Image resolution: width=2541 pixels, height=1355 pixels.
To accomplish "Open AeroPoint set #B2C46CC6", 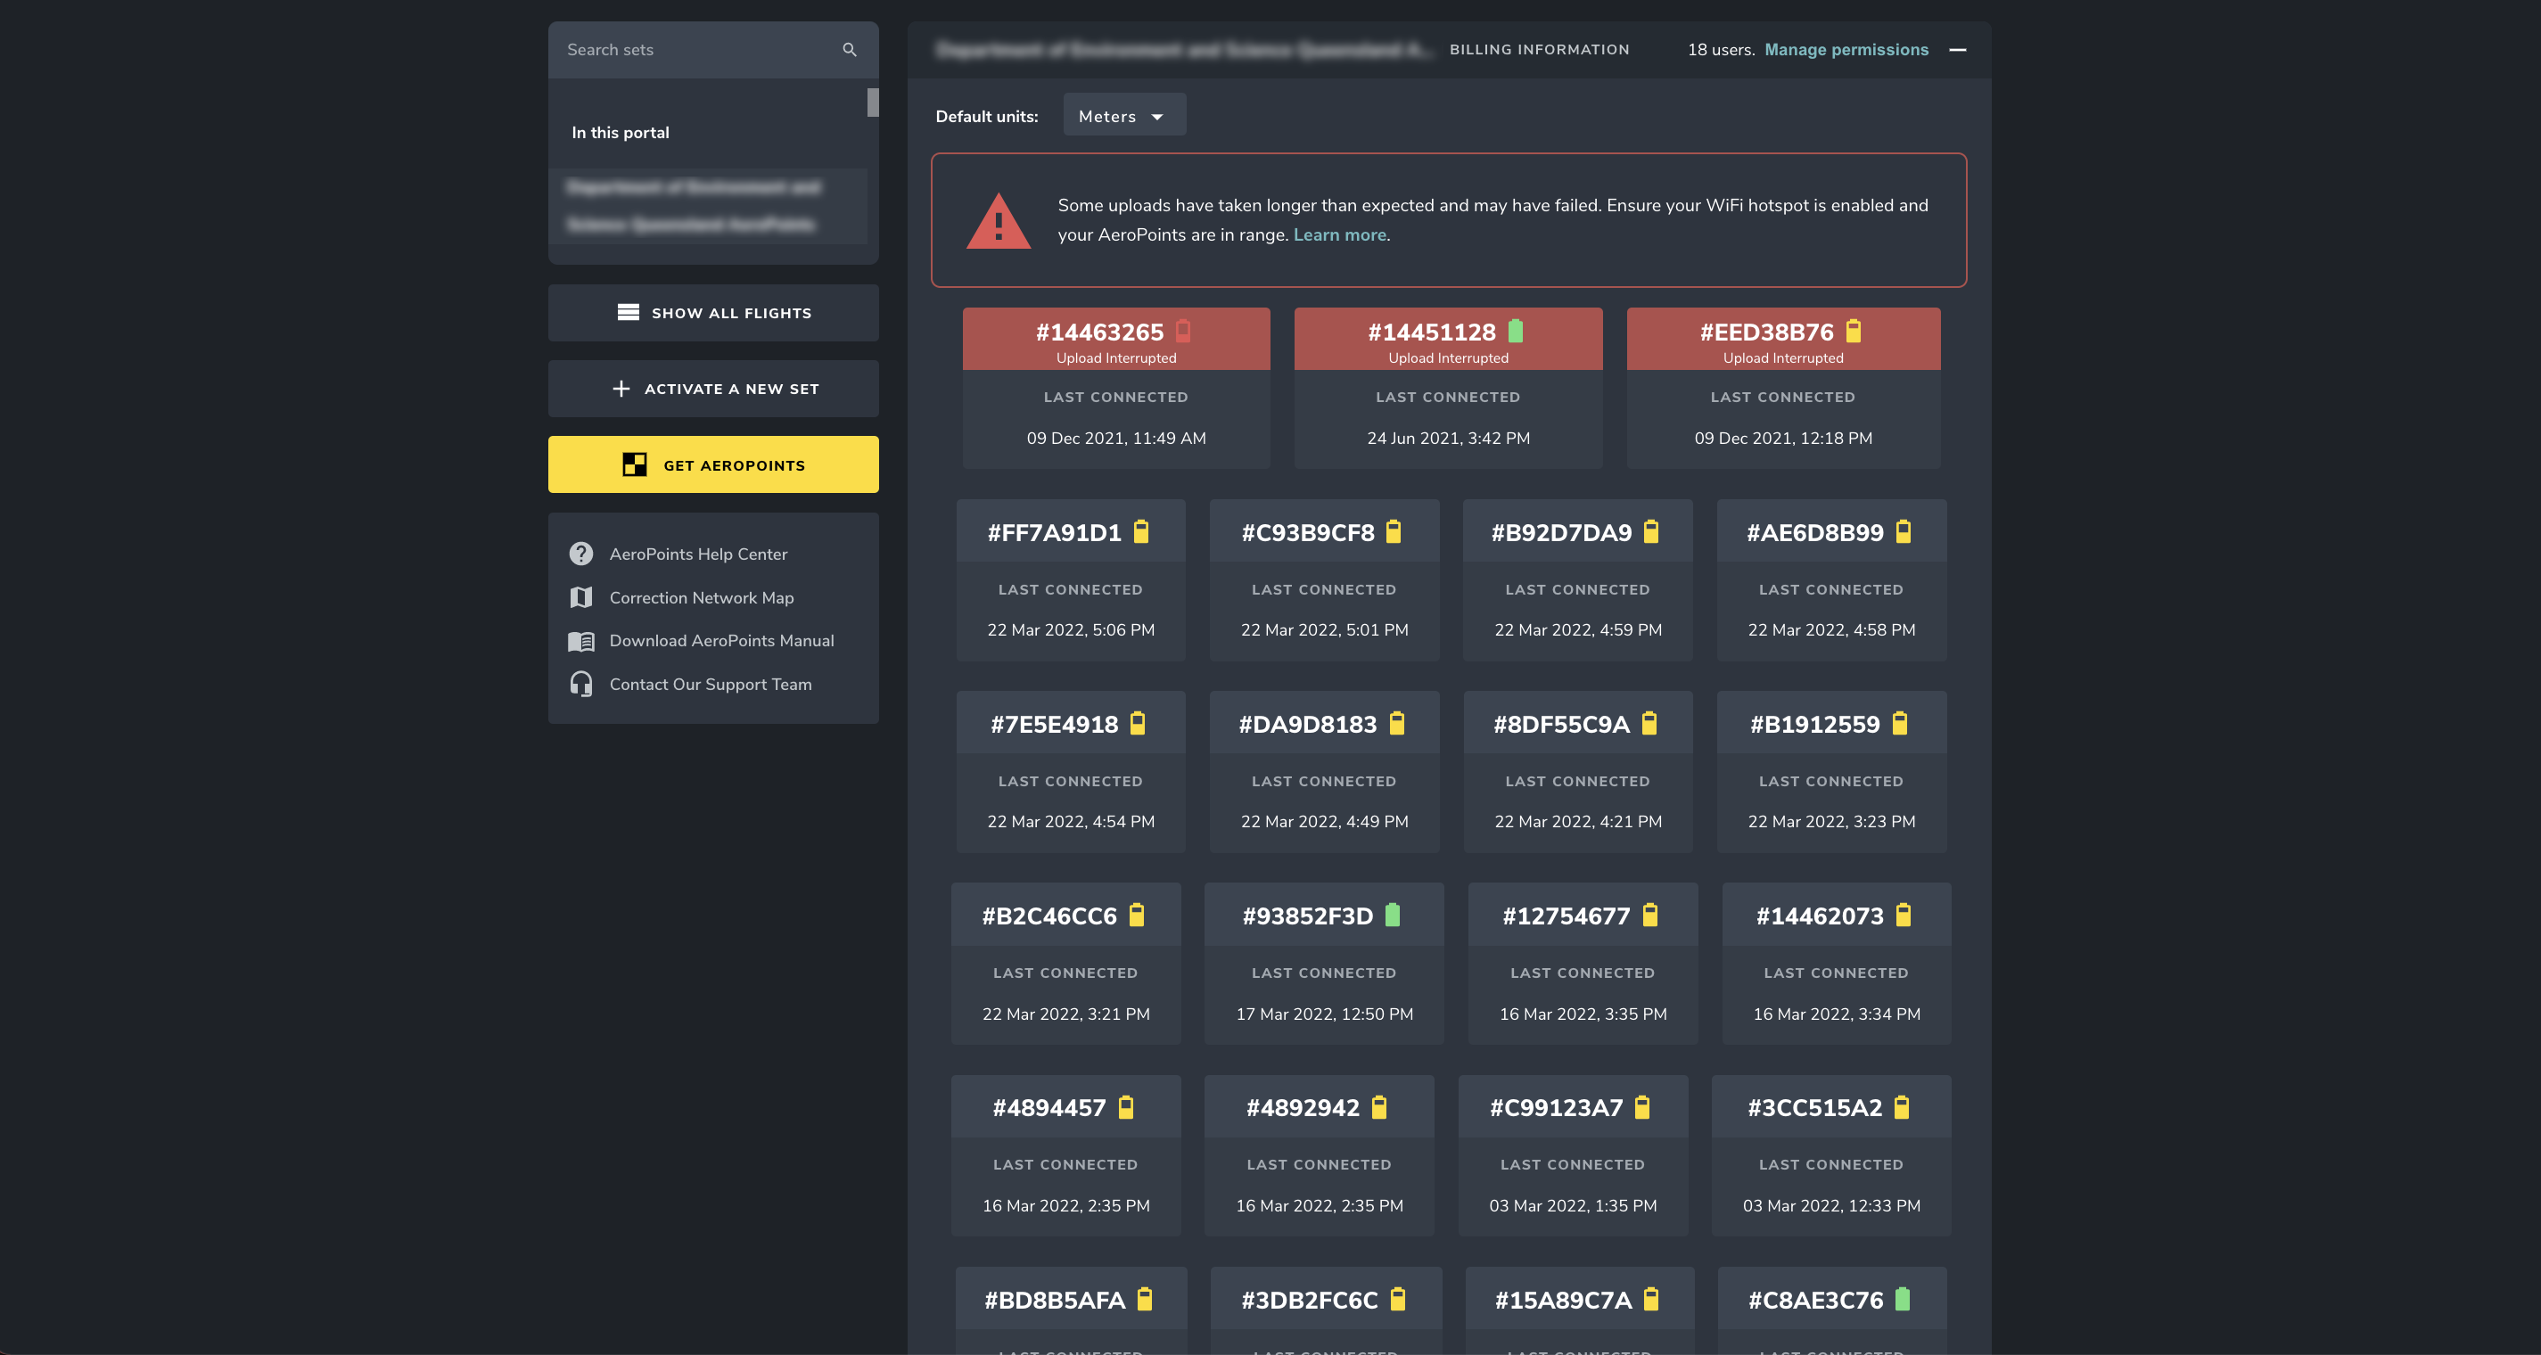I will click(1065, 964).
